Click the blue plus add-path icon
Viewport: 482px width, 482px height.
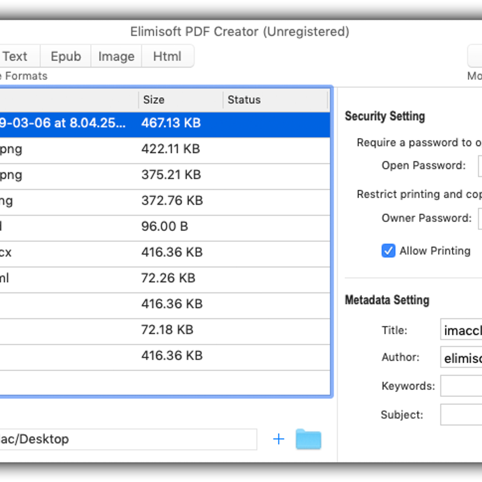279,439
